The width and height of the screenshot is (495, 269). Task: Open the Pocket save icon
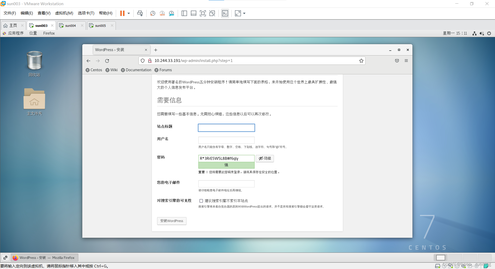point(397,61)
